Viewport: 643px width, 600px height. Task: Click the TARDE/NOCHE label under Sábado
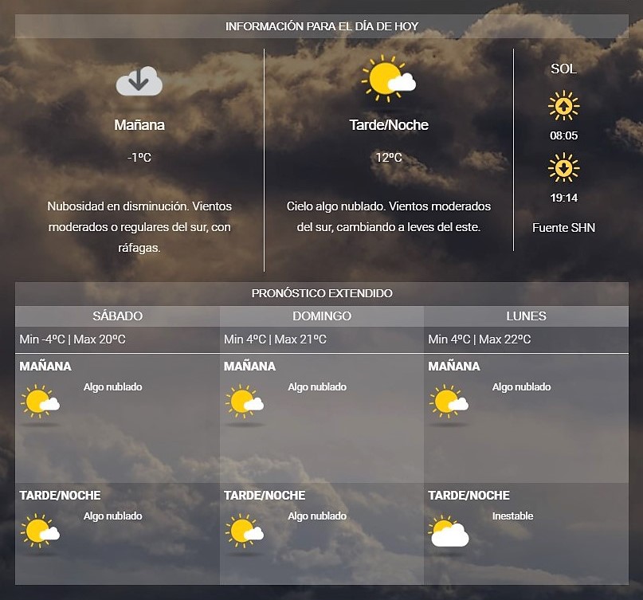60,496
